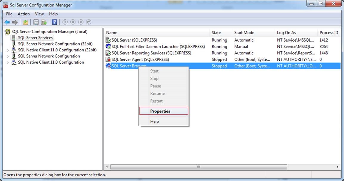
Task: Open the Help menu in menu bar
Action: [53, 14]
